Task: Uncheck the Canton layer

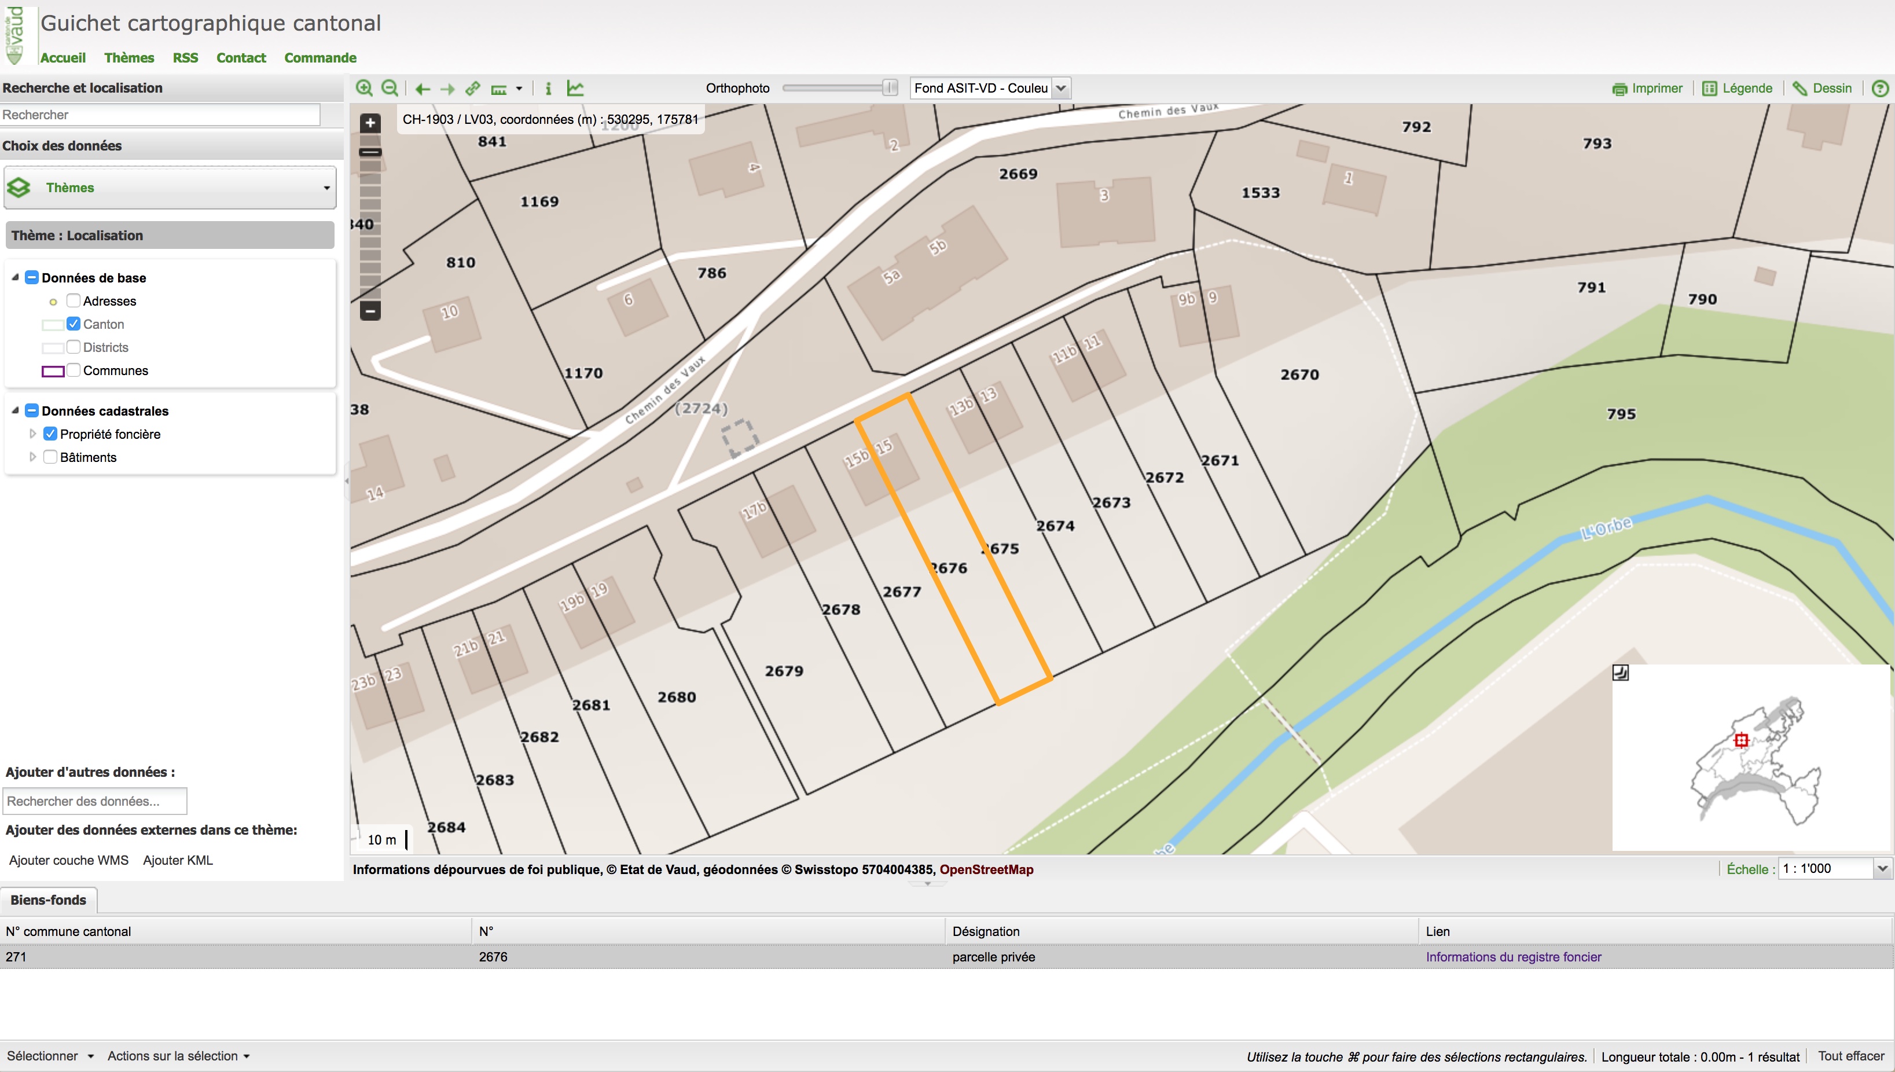Action: (x=73, y=324)
